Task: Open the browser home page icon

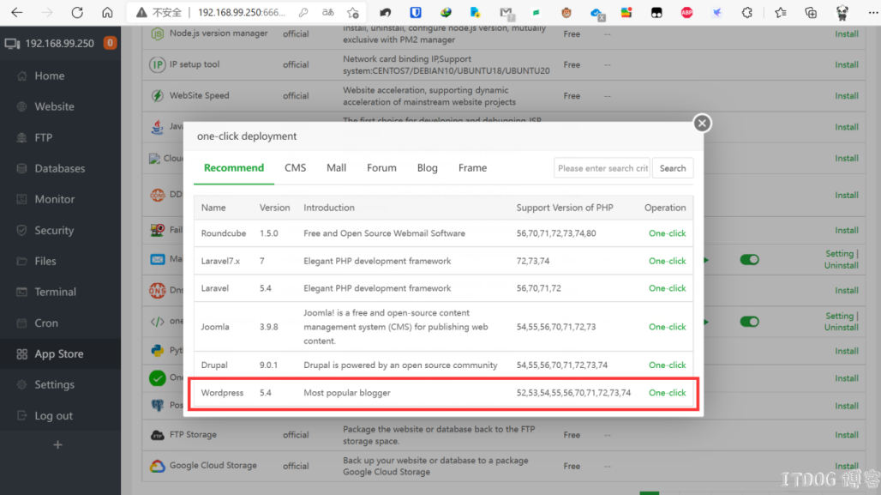Action: pos(107,12)
